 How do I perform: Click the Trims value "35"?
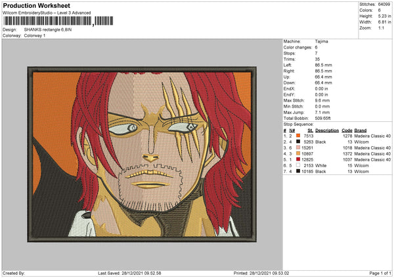tap(317, 59)
